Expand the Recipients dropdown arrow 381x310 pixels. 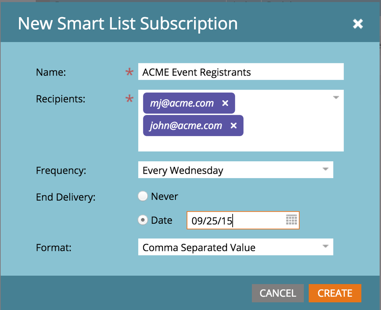pos(336,98)
